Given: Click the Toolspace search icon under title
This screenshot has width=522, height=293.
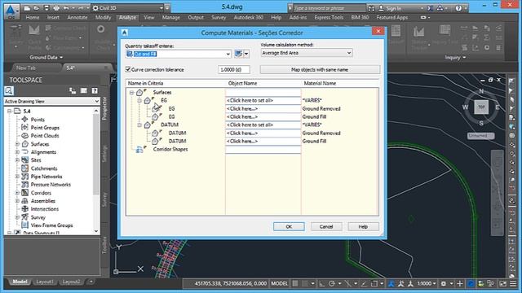Looking at the screenshot, I should 9,90.
